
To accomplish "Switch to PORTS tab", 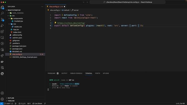I will tap(98, 73).
